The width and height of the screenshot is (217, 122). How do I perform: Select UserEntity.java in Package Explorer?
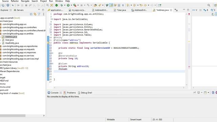[12, 43]
